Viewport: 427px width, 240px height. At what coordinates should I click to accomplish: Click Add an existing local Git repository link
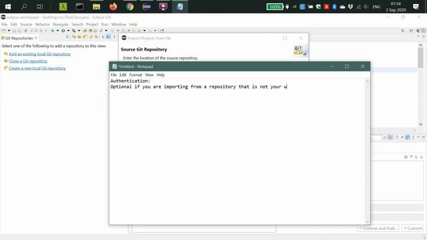[40, 54]
